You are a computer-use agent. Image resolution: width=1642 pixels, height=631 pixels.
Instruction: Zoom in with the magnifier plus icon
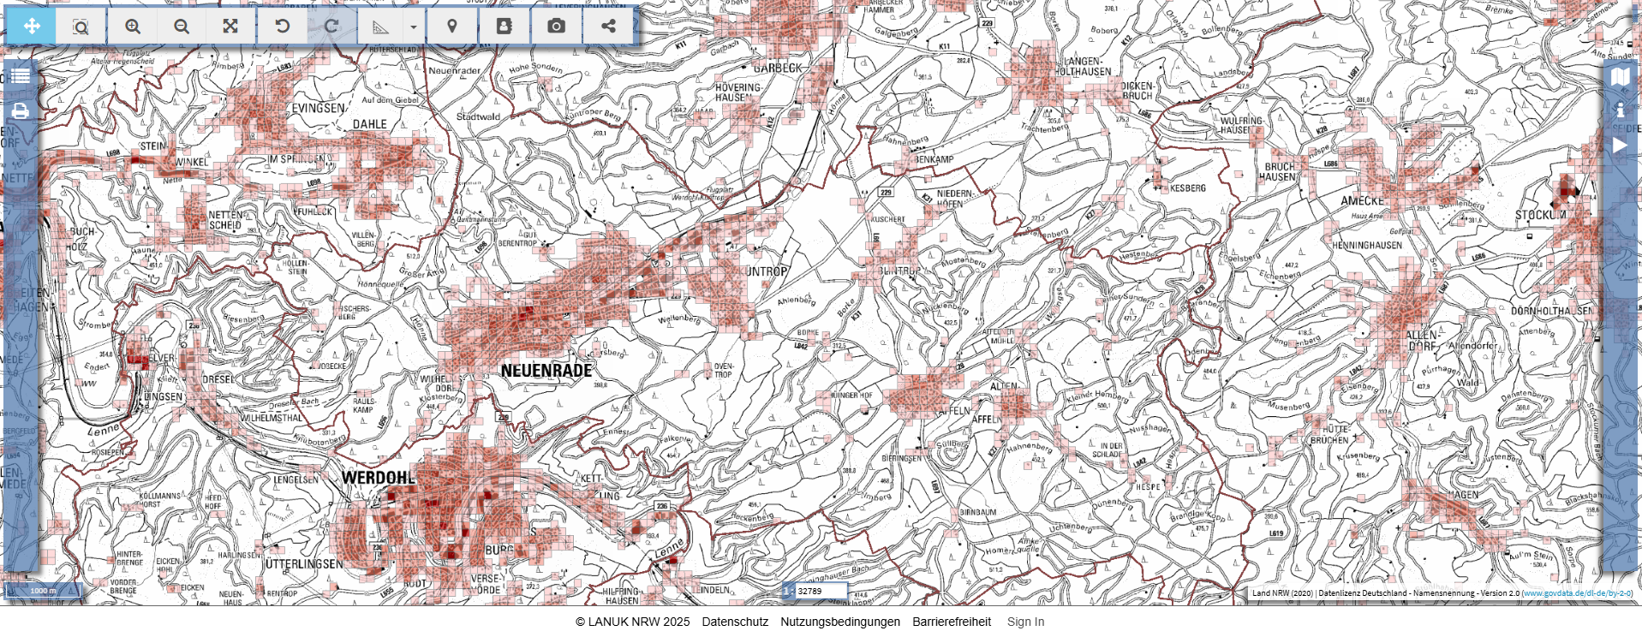pos(133,26)
